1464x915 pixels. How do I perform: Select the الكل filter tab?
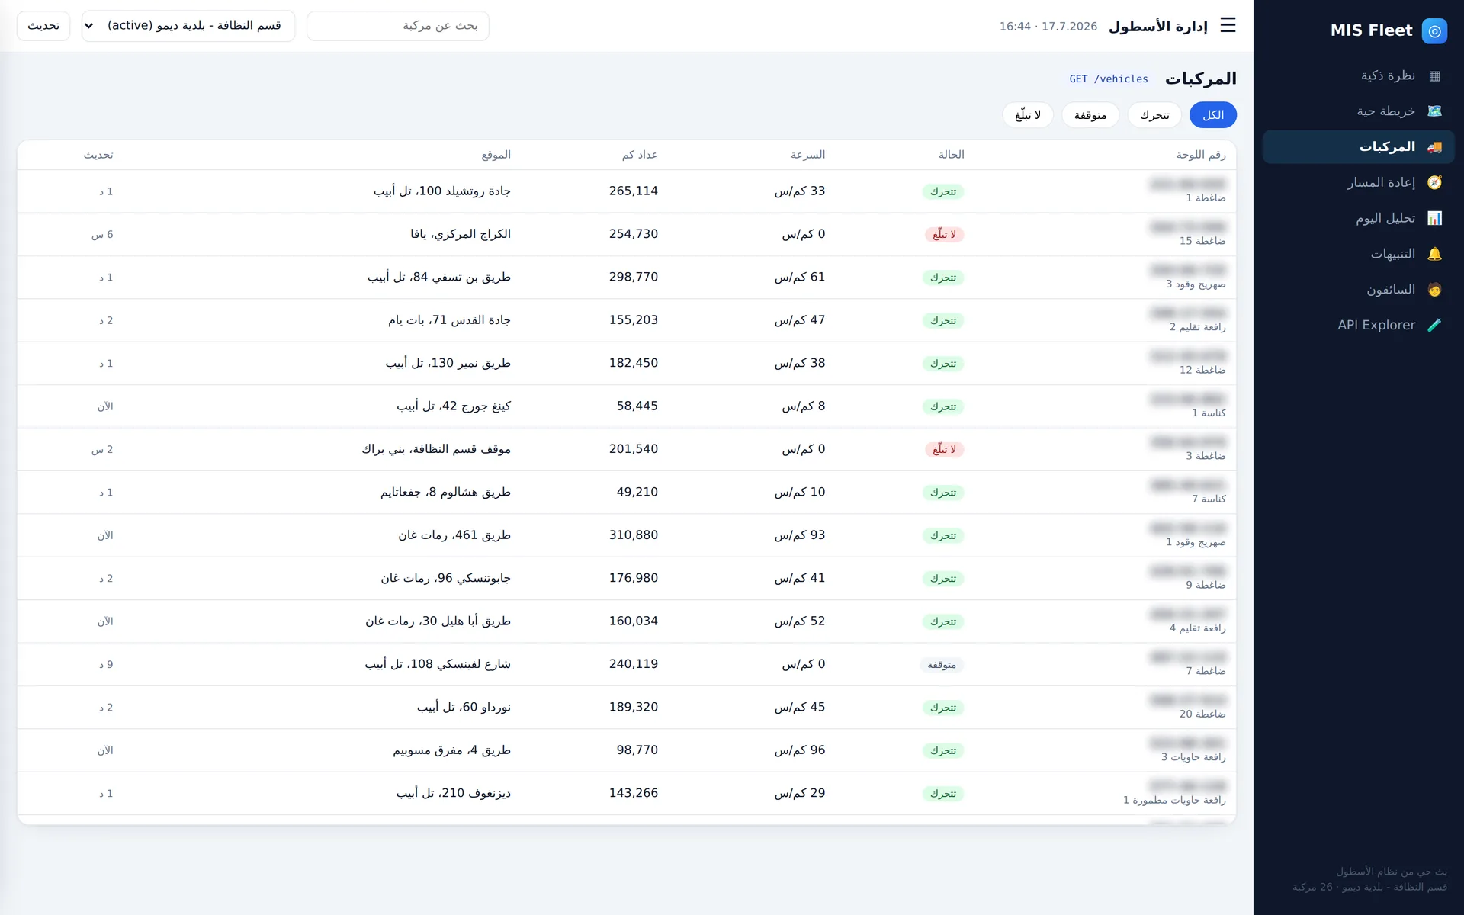point(1212,115)
